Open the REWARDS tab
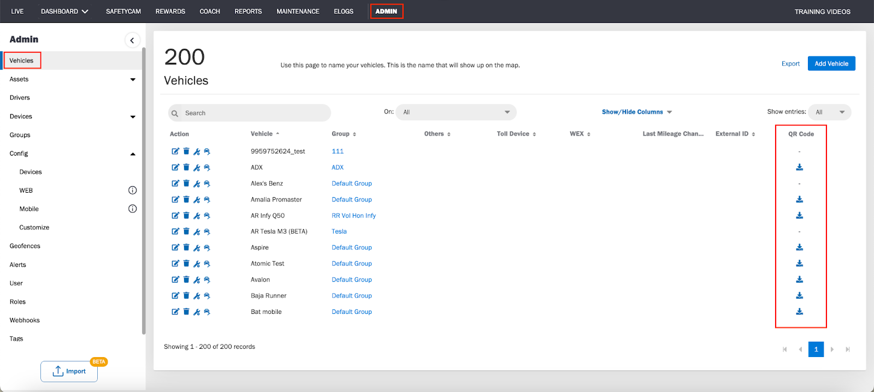Viewport: 874px width, 392px height. (170, 11)
